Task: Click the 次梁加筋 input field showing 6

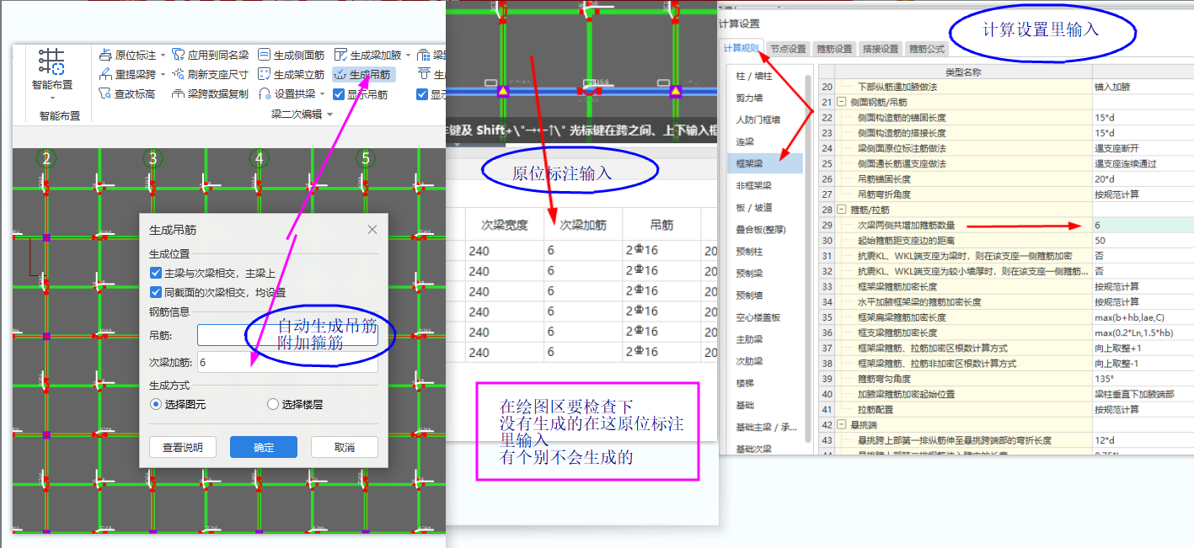Action: tap(287, 362)
